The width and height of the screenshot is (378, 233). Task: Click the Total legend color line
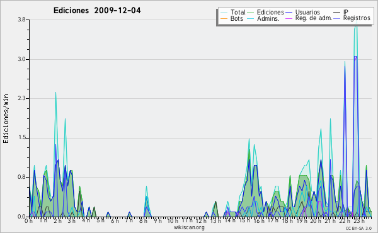[224, 13]
